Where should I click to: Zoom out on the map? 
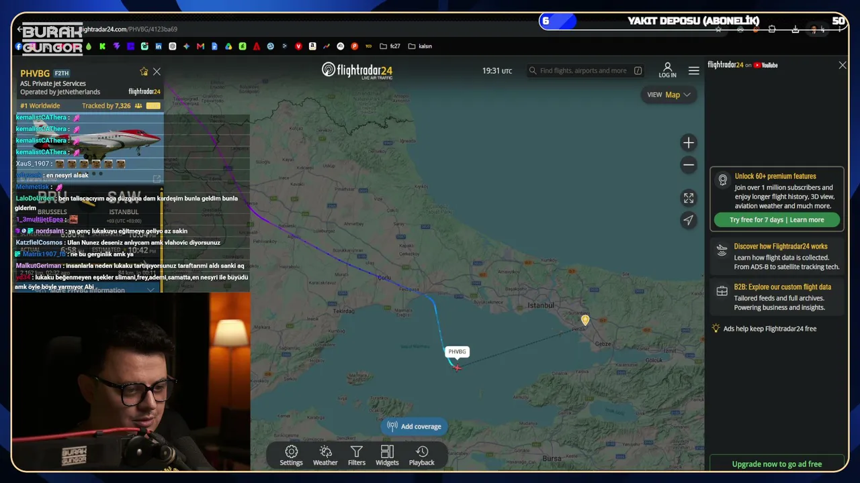click(x=689, y=165)
